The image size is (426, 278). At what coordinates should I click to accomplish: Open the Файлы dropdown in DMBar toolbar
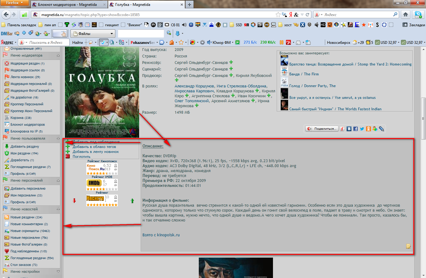point(93,33)
